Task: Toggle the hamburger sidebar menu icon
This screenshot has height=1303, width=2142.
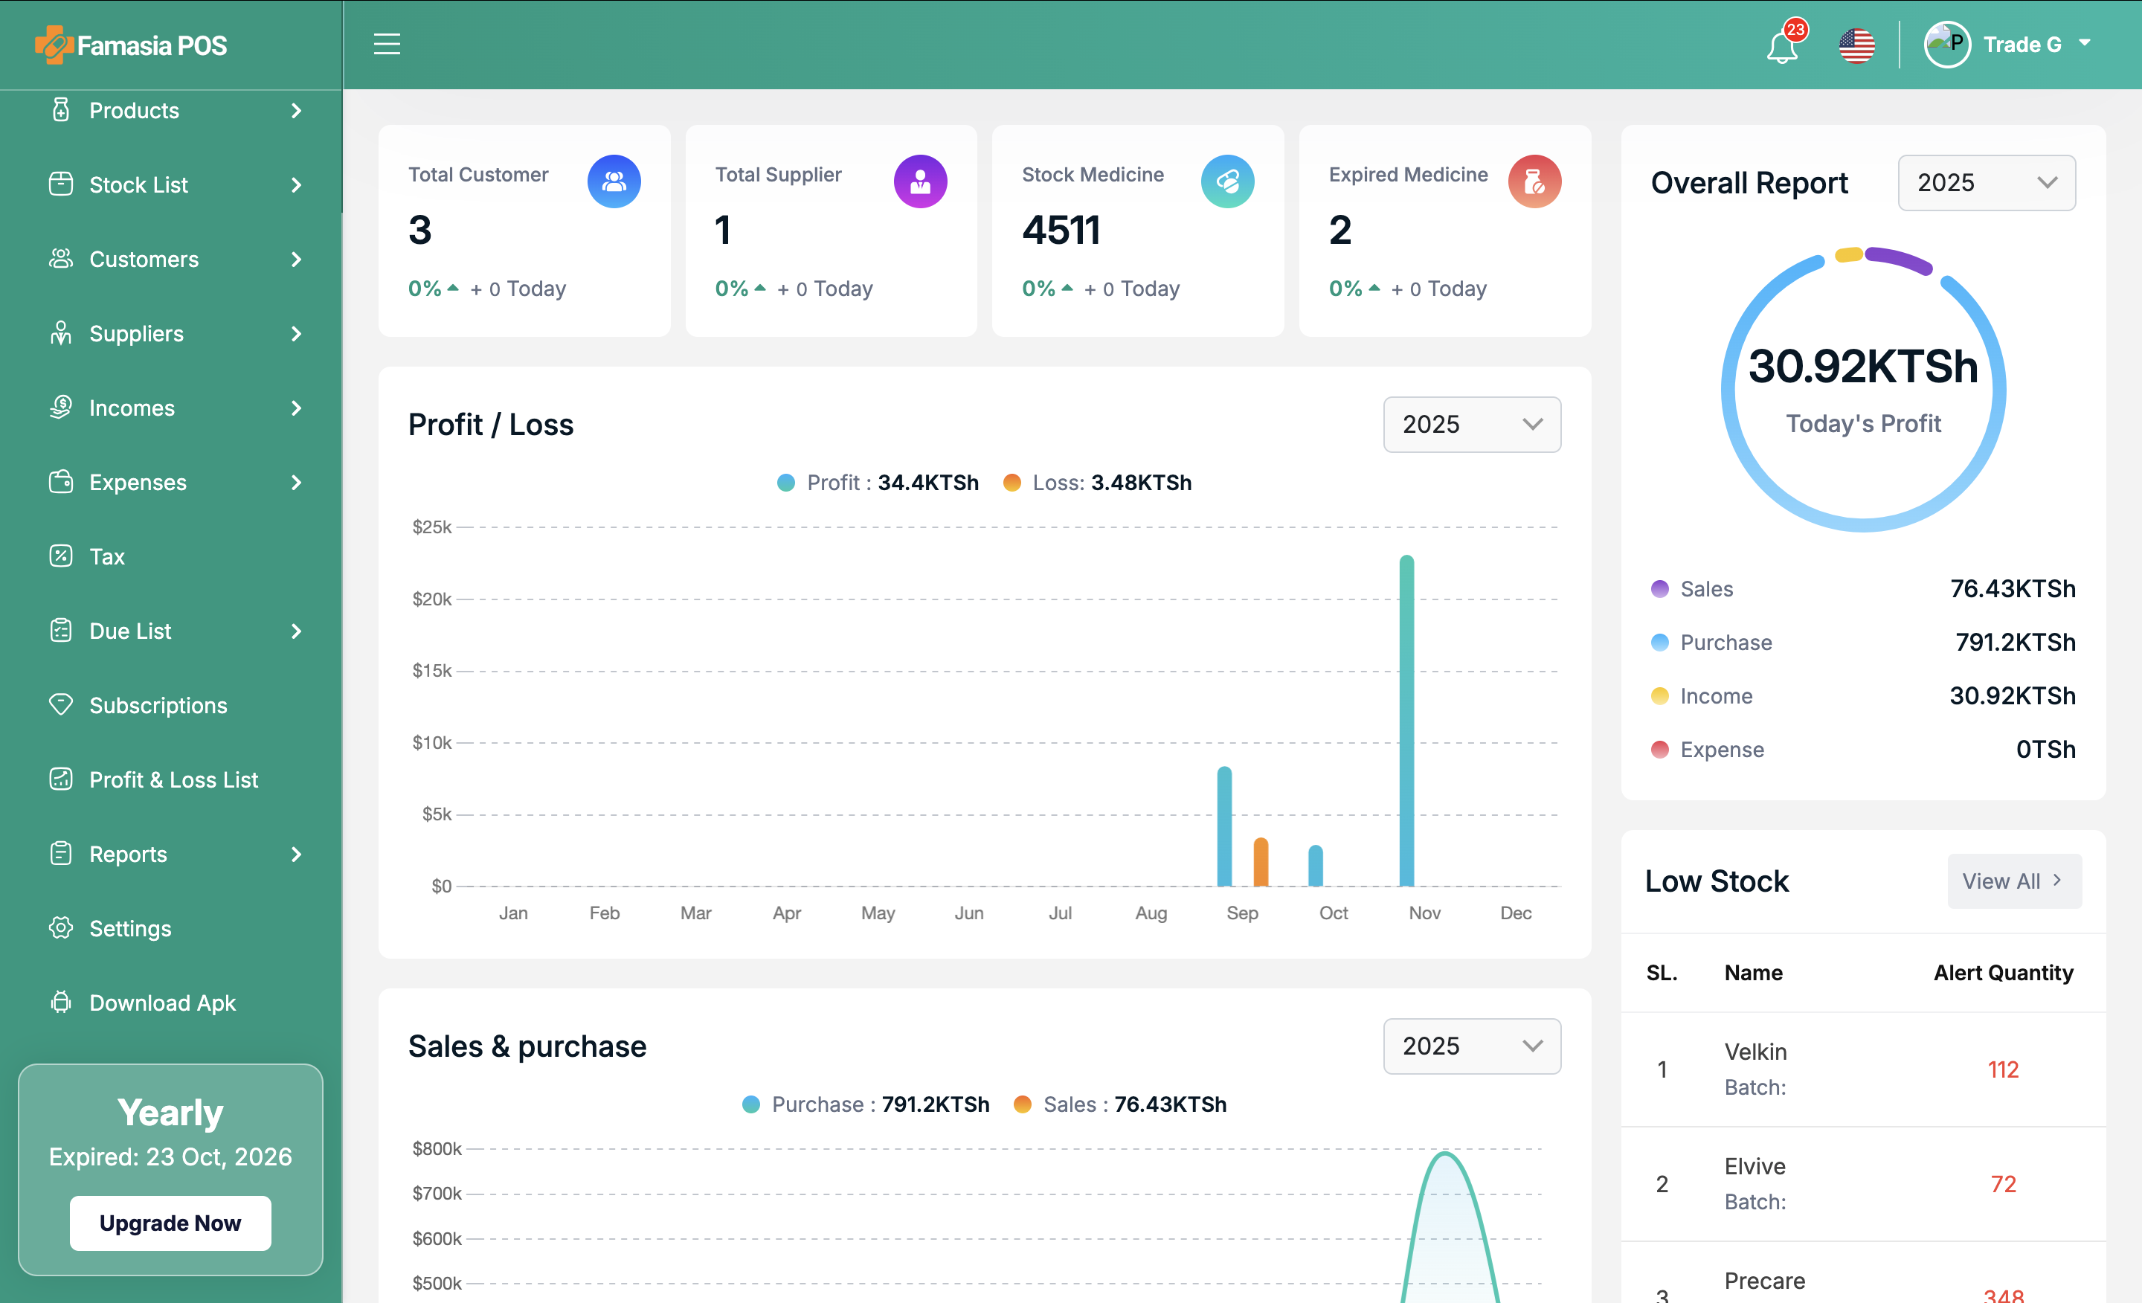Action: coord(387,45)
